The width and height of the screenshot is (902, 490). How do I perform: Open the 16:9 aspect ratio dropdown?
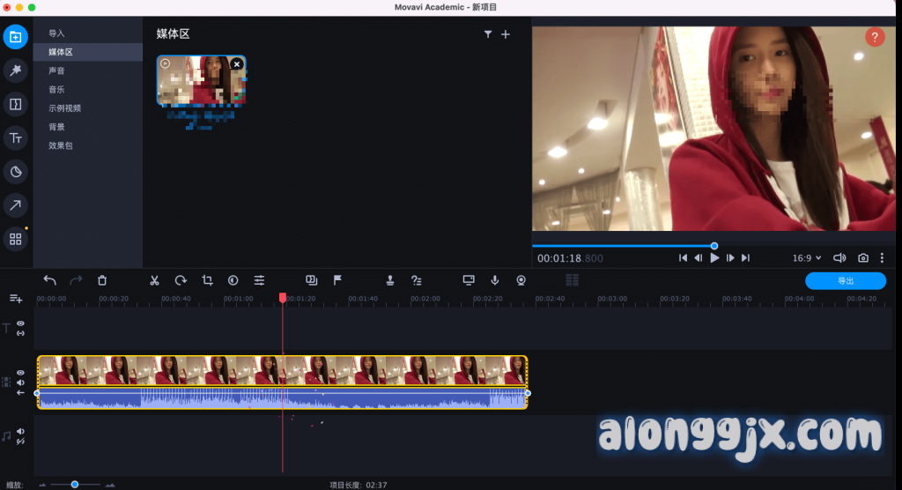point(806,258)
